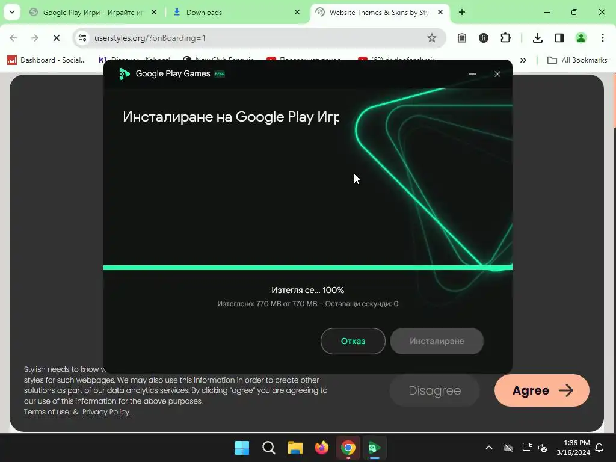This screenshot has height=462, width=616.
Task: Click the userstyles.org address bar
Action: pos(259,38)
